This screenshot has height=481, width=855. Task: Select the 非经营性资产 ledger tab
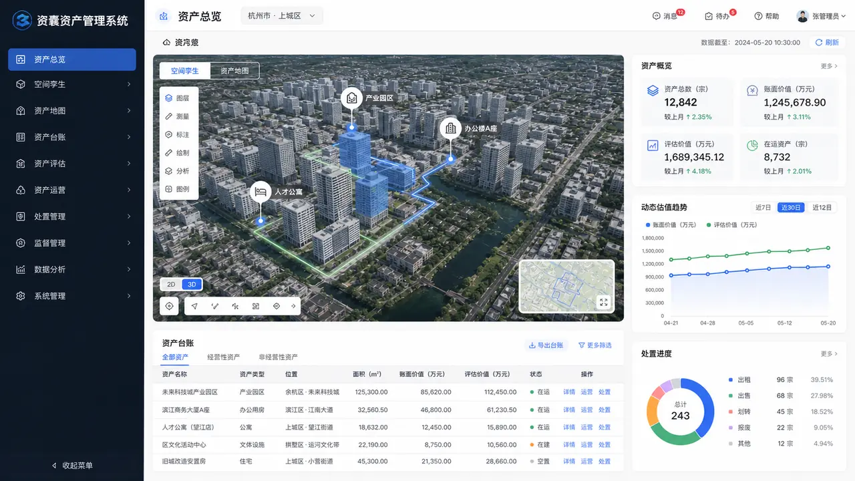pos(278,357)
